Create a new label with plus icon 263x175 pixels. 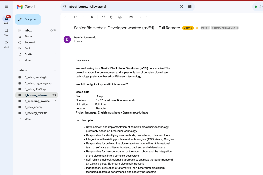(x=55, y=70)
